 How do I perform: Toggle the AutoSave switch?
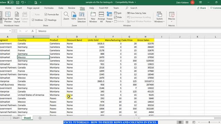pyautogui.click(x=10, y=2)
